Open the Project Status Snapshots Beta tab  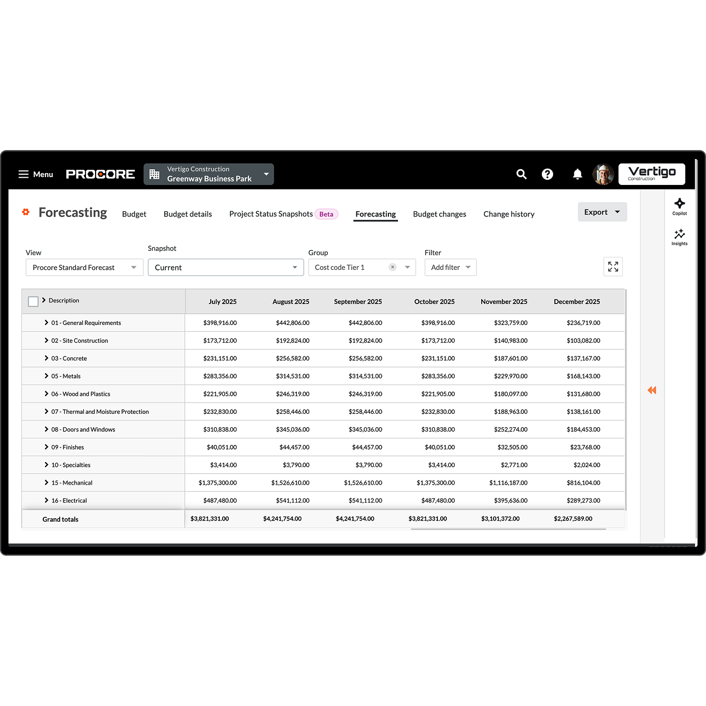tap(270, 214)
